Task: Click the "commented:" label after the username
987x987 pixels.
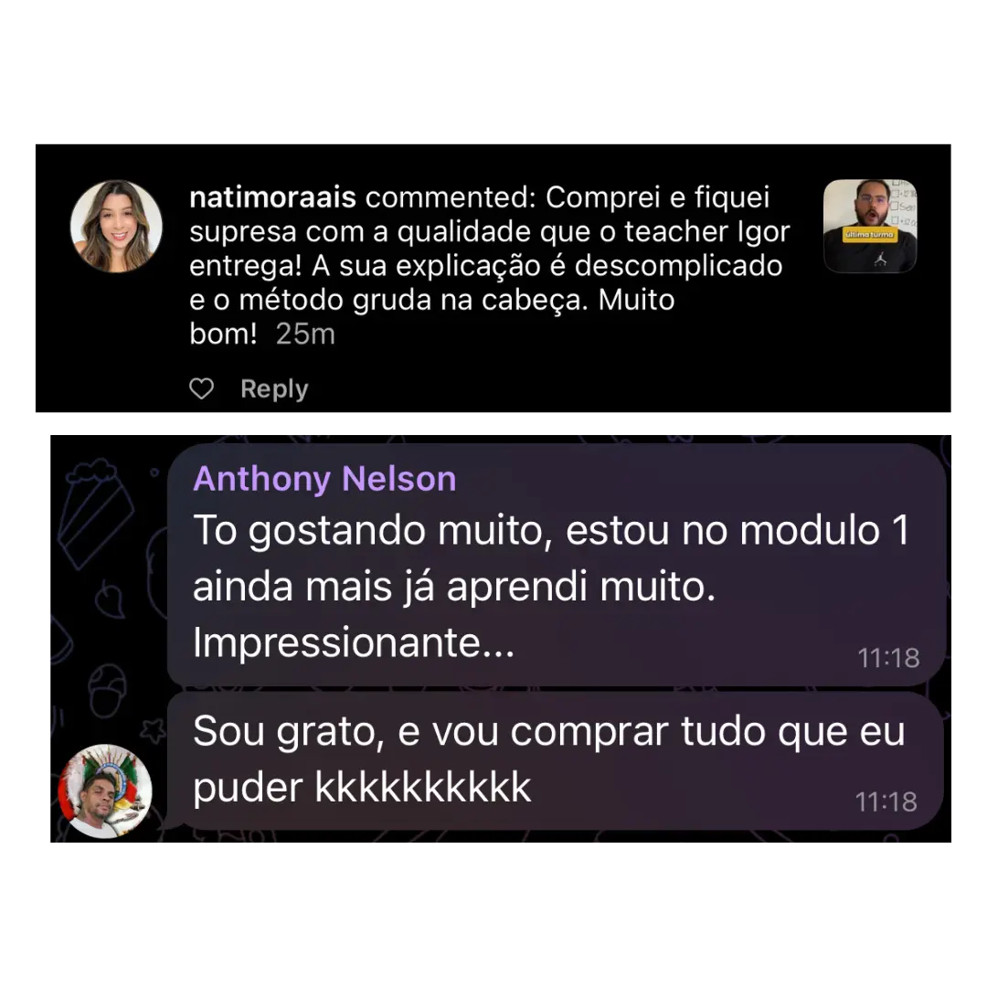Action: click(451, 197)
